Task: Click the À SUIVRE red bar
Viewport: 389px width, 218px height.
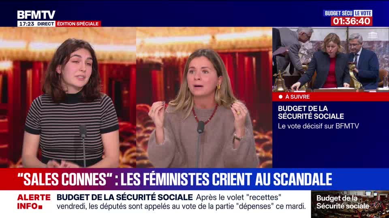Action: tap(331, 96)
